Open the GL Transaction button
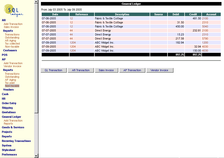The image size is (224, 158). [x=53, y=70]
